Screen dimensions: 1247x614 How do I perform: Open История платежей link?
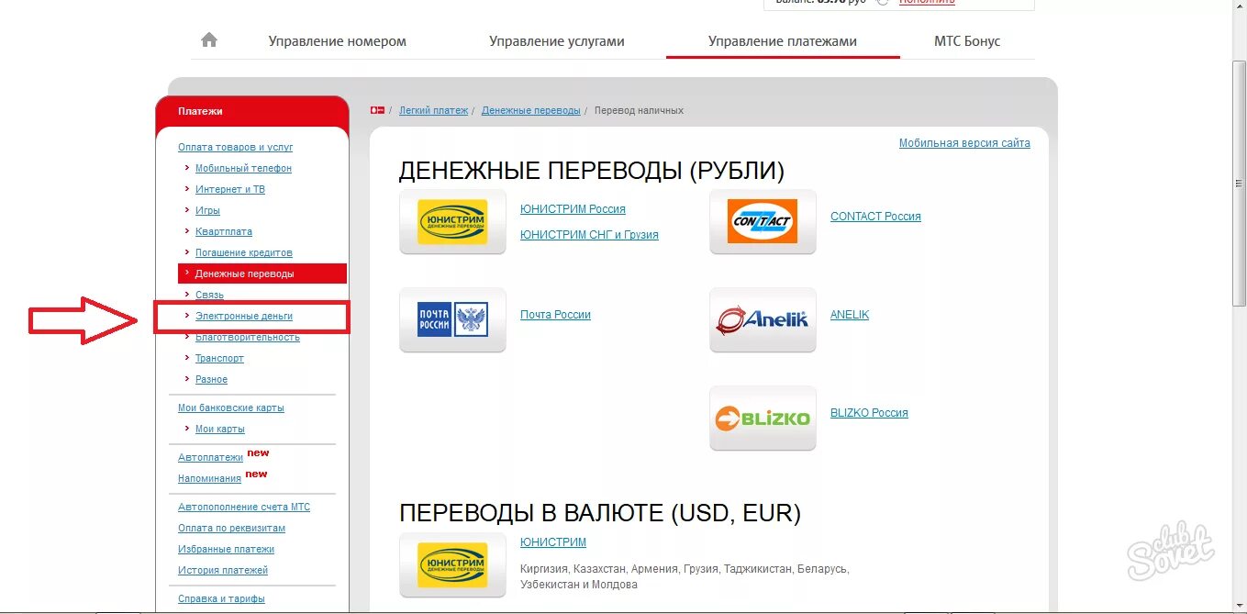223,570
